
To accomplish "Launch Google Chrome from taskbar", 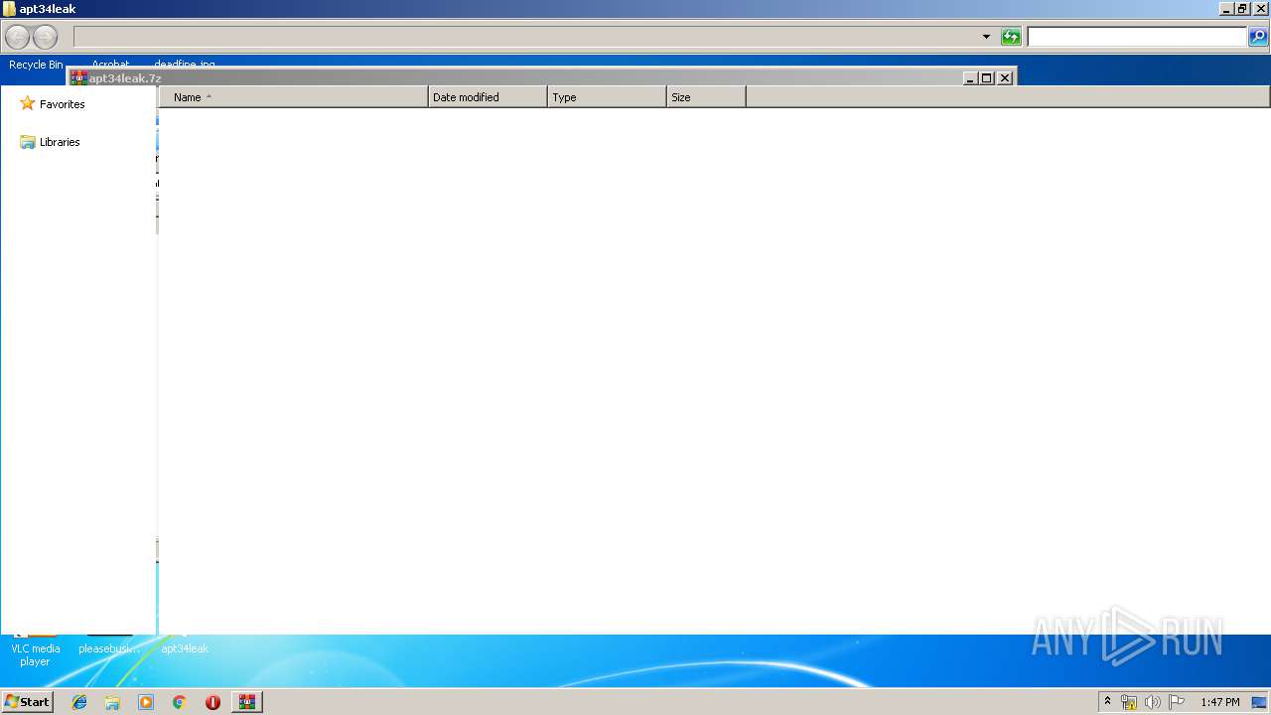I will 179,702.
